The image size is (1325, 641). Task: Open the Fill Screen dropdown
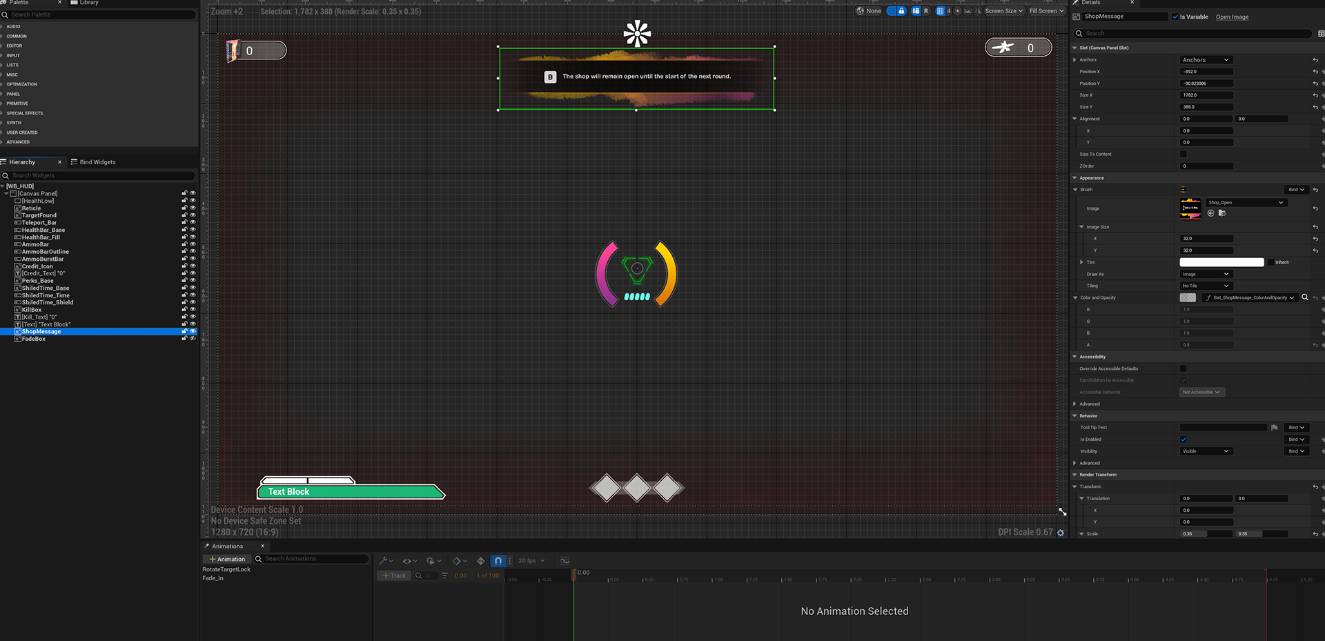(1046, 11)
